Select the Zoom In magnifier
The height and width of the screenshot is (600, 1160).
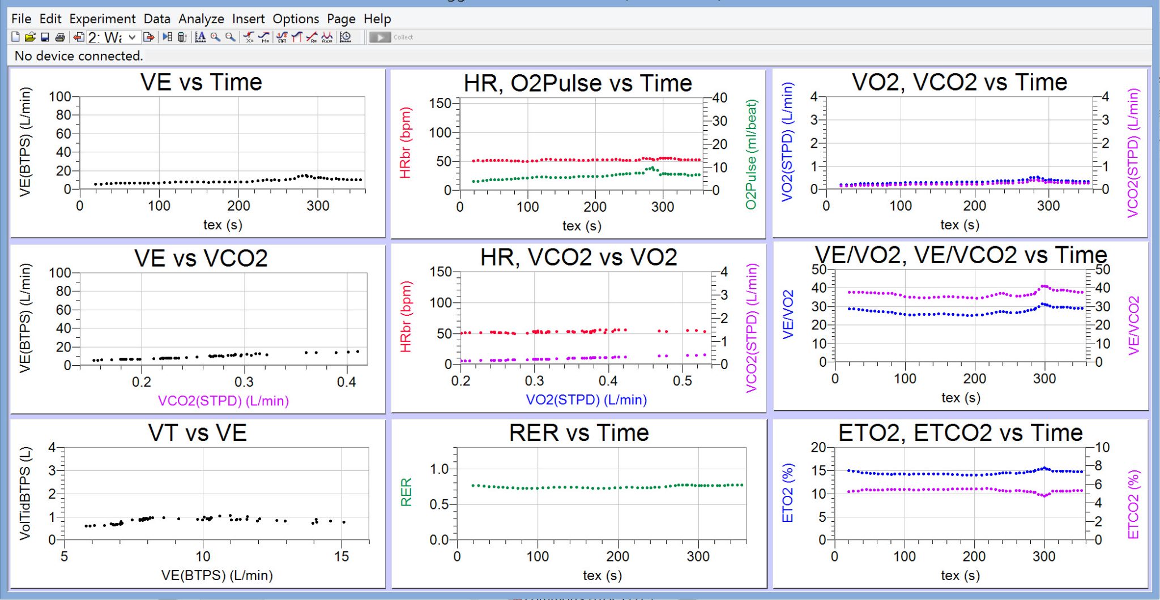[x=215, y=37]
